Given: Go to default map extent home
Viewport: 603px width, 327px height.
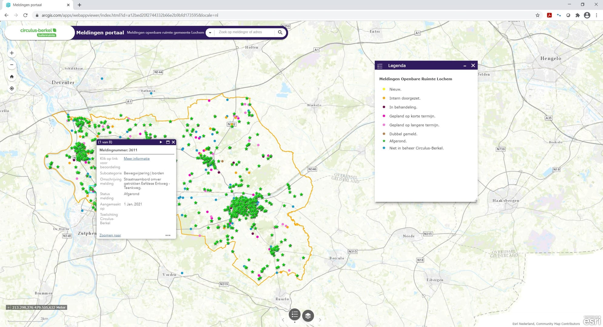Looking at the screenshot, I should point(12,77).
